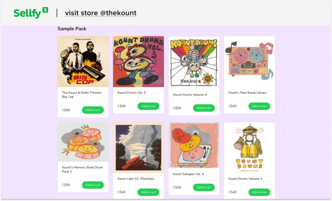Add Big Cop to cart

pyautogui.click(x=93, y=110)
